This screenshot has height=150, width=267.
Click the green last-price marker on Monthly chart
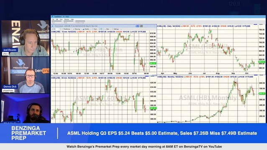click(x=262, y=93)
